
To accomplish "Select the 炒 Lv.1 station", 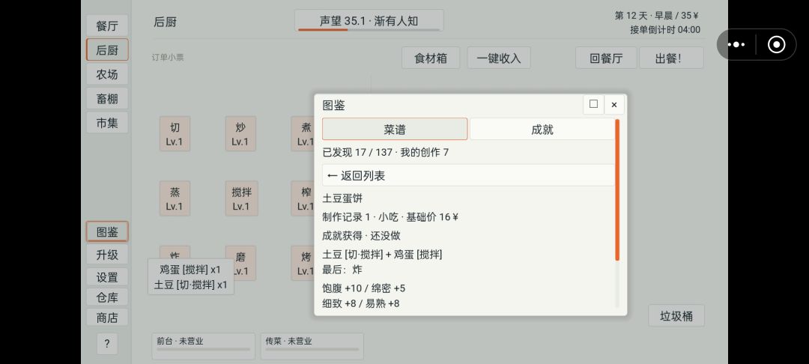I will tap(240, 134).
